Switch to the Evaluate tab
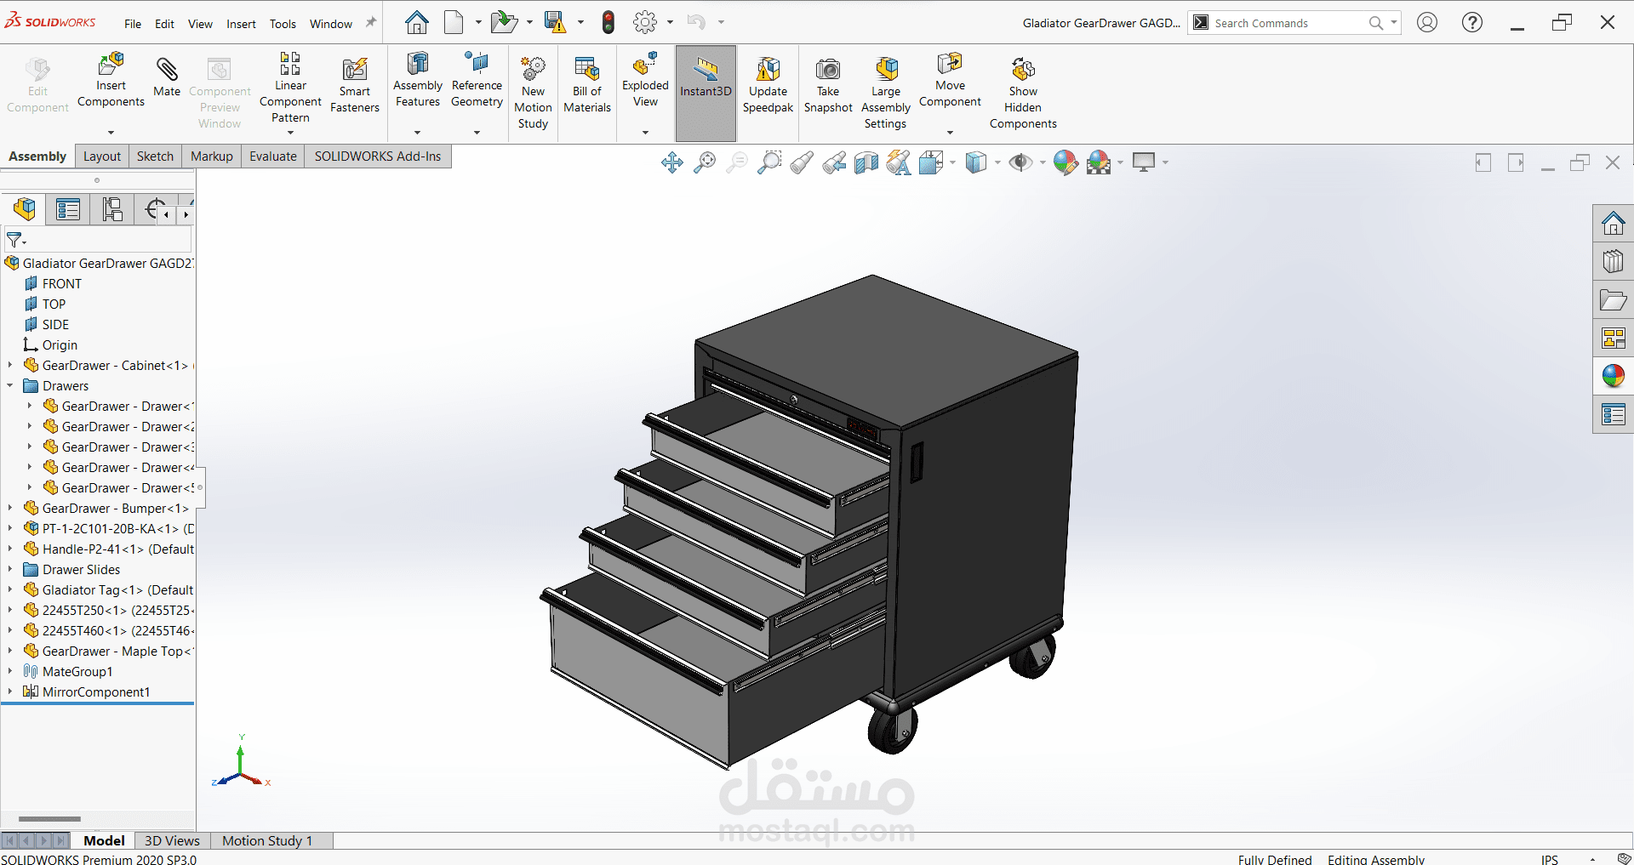Image resolution: width=1634 pixels, height=865 pixels. pyautogui.click(x=273, y=156)
